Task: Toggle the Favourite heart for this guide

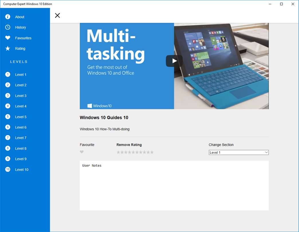Action: tap(82, 152)
